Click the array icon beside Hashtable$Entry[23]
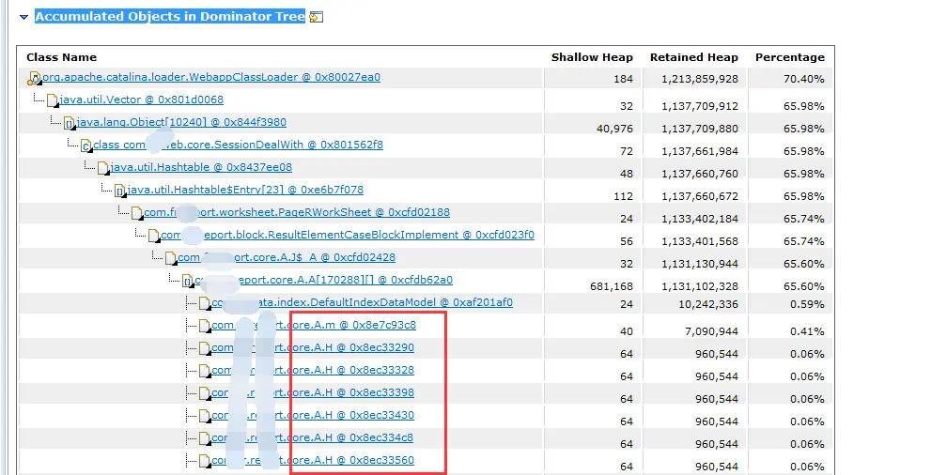The image size is (931, 475). pos(120,191)
